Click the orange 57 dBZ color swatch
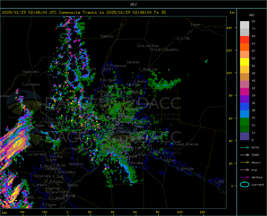The image size is (267, 216). (244, 47)
